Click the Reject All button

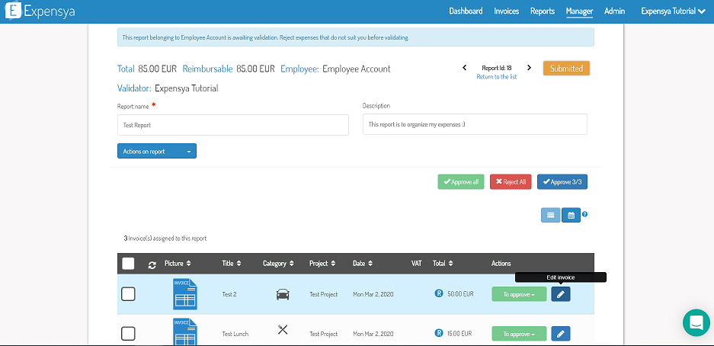point(511,181)
